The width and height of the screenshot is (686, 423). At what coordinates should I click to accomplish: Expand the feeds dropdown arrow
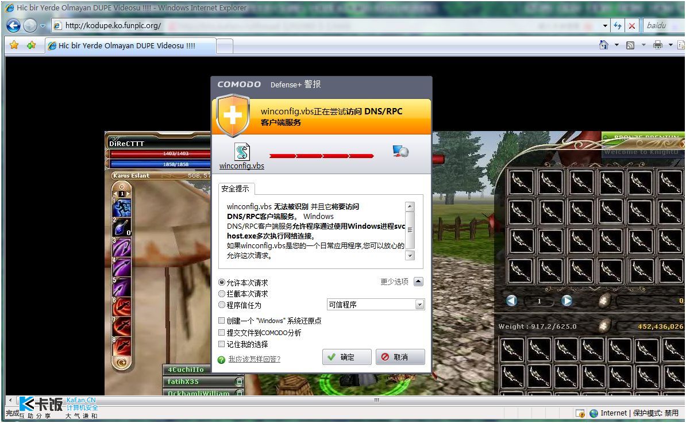(643, 45)
